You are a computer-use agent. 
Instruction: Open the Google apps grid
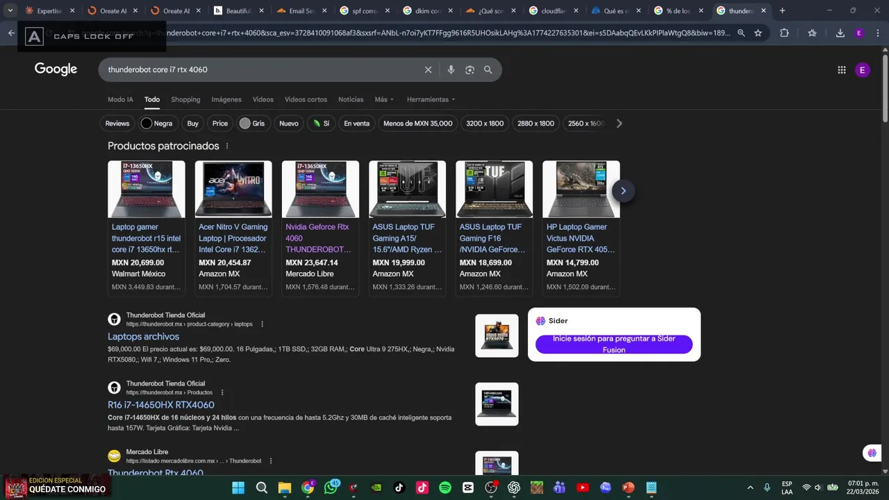tap(842, 69)
